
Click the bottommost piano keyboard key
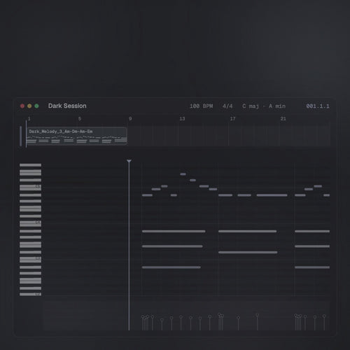tap(30, 294)
